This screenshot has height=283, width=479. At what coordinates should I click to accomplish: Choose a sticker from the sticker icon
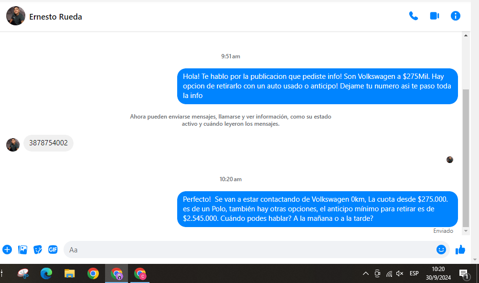(38, 250)
